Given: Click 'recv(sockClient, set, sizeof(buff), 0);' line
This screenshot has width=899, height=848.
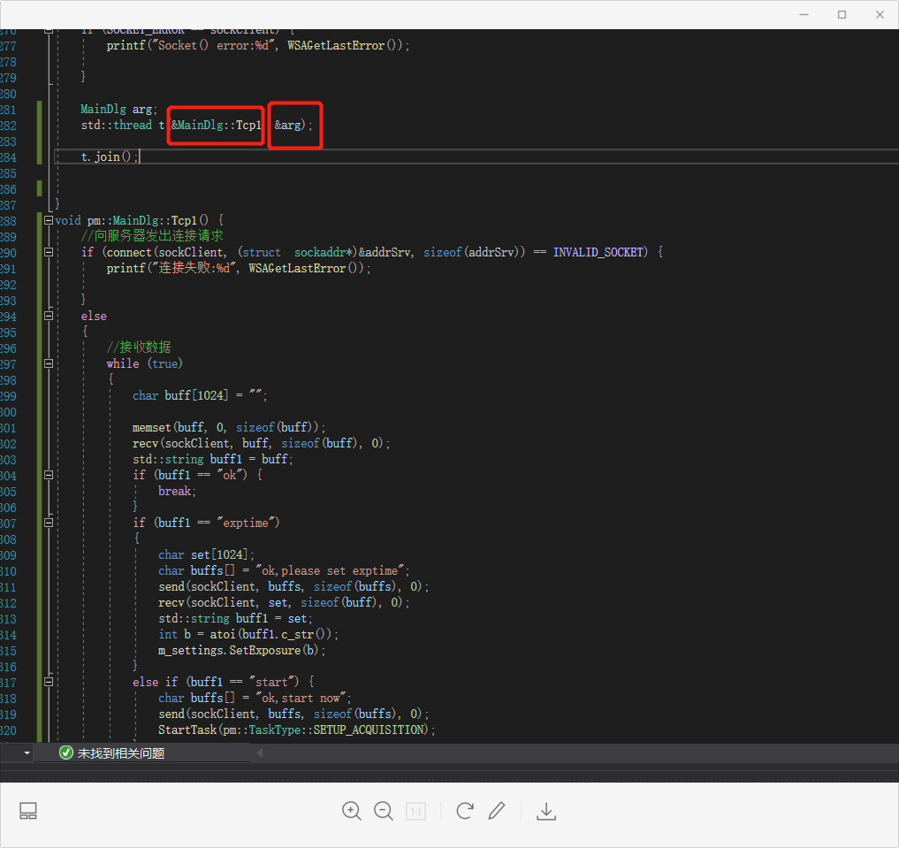Looking at the screenshot, I should pos(284,602).
